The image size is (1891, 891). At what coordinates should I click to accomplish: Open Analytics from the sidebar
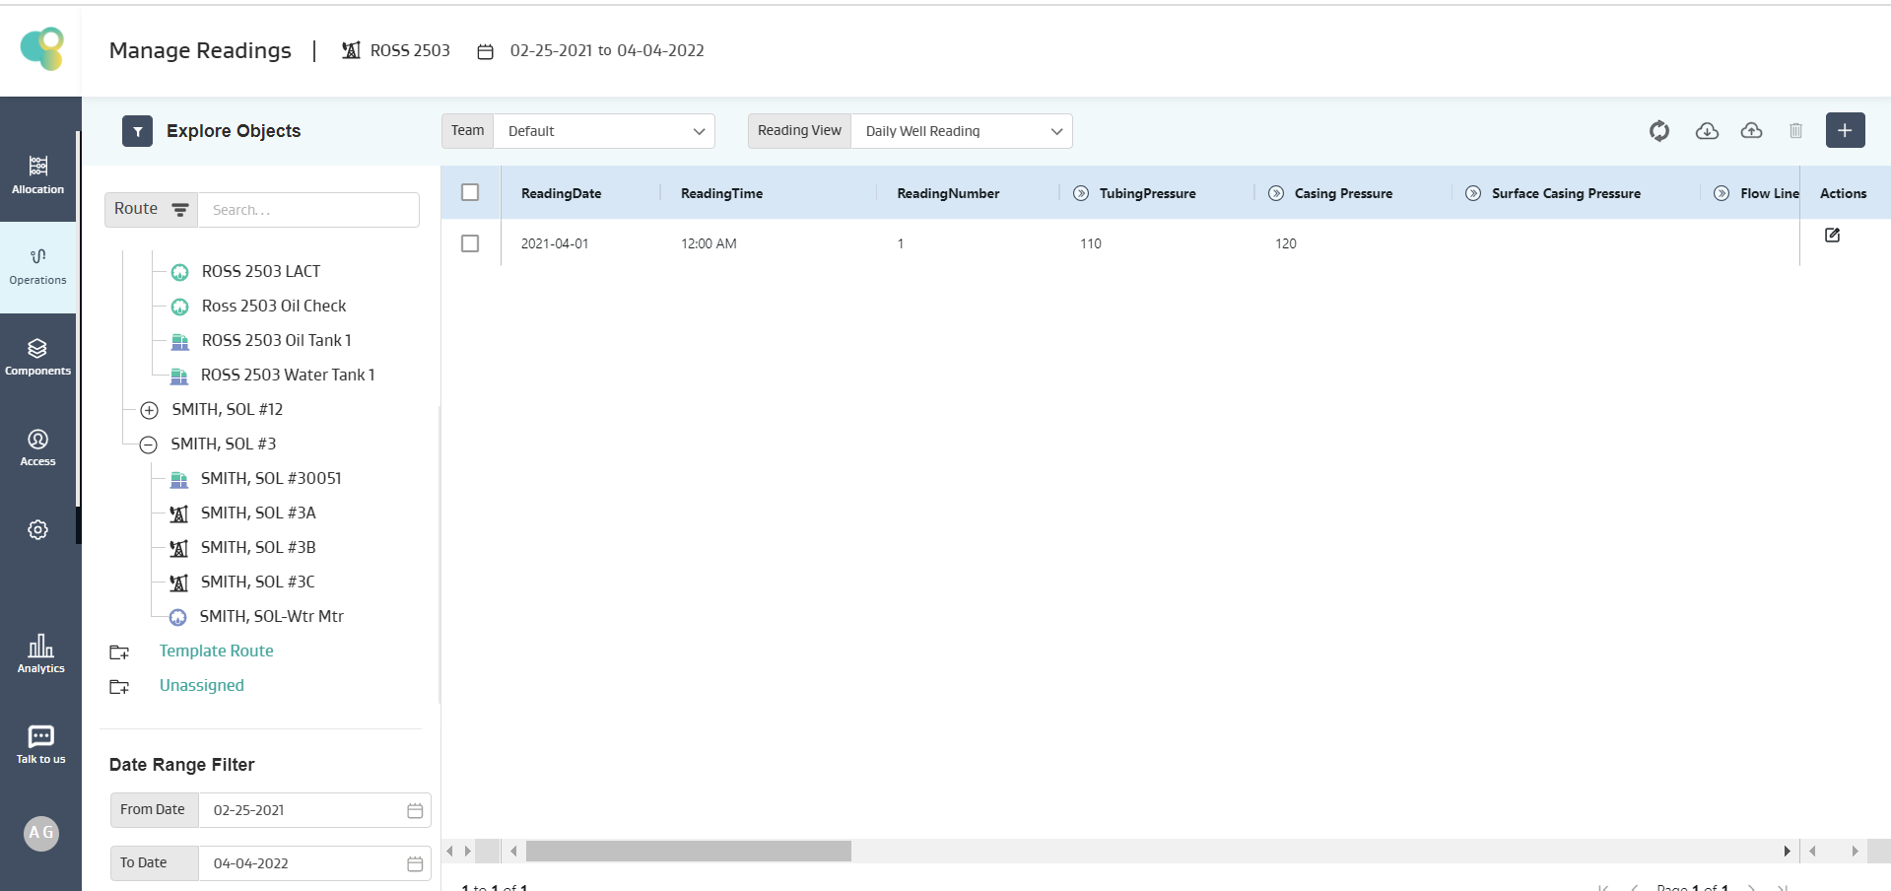(40, 653)
